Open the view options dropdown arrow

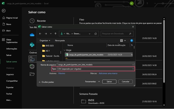click(x=125, y=40)
